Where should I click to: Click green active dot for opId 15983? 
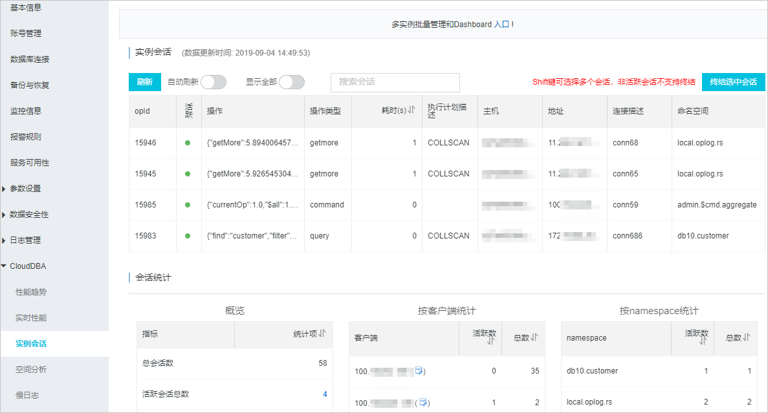188,236
